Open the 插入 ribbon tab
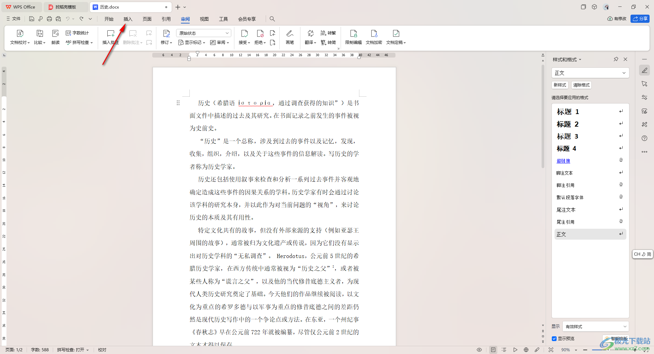 coord(128,19)
